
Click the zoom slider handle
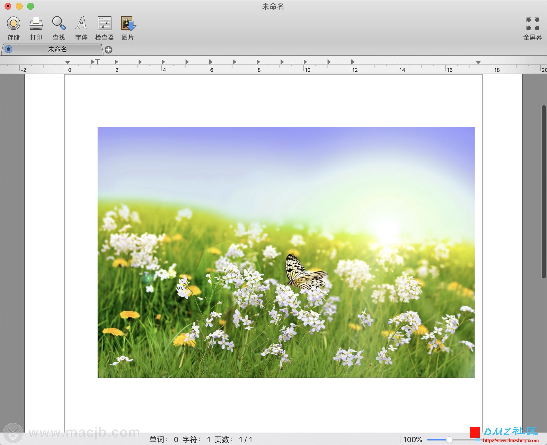[x=449, y=440]
